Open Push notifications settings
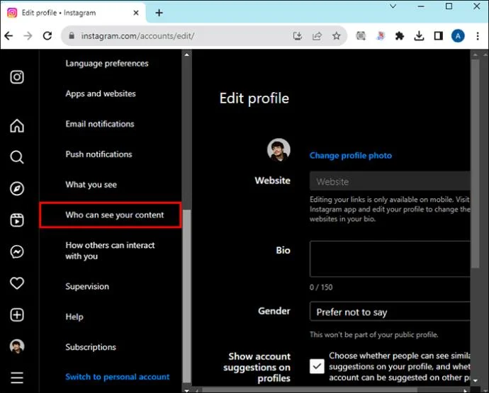This screenshot has height=393, width=489. 99,154
